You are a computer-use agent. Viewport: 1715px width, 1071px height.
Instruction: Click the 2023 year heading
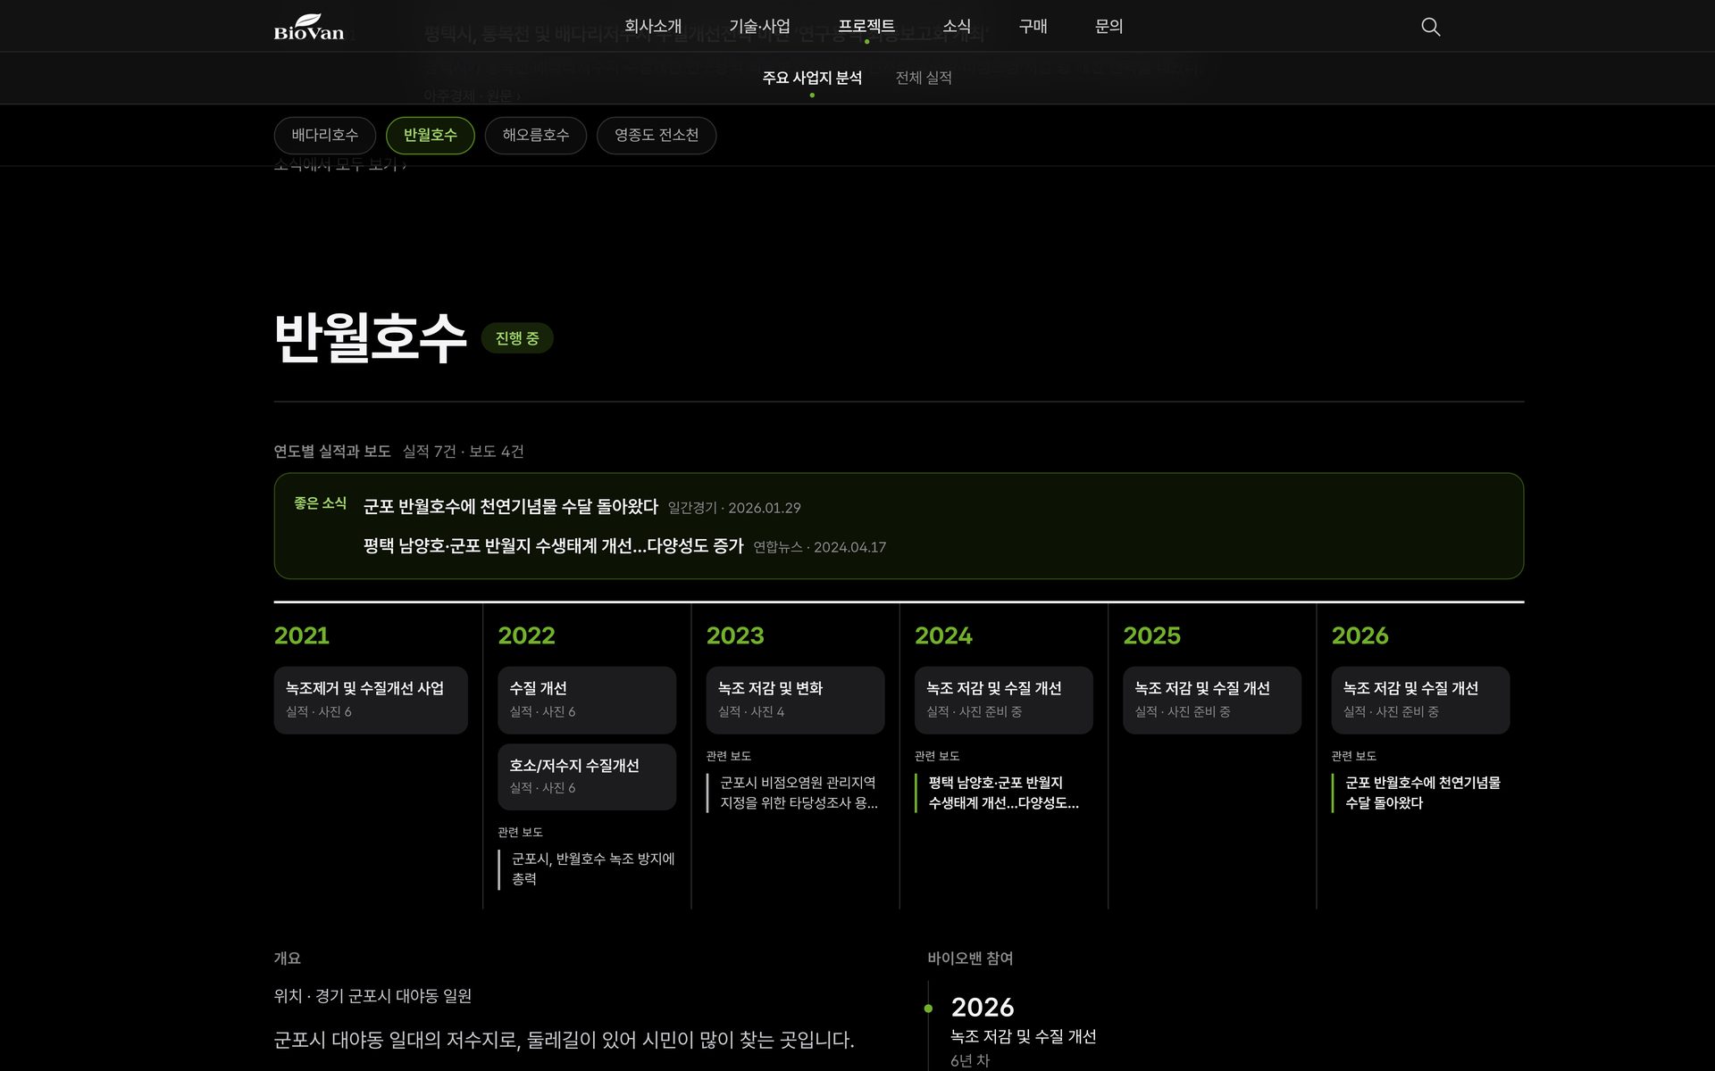point(735,635)
